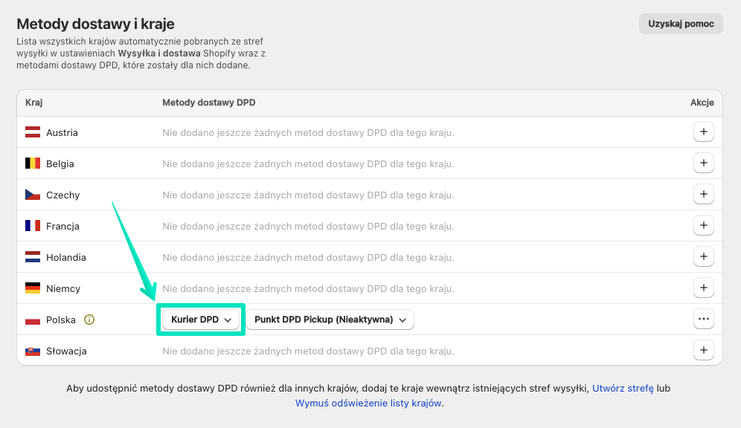
Task: Select the Francja country name
Action: [x=62, y=226]
